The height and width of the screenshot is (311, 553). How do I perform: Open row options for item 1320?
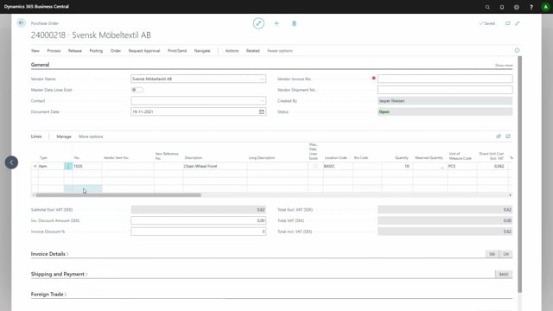68,166
